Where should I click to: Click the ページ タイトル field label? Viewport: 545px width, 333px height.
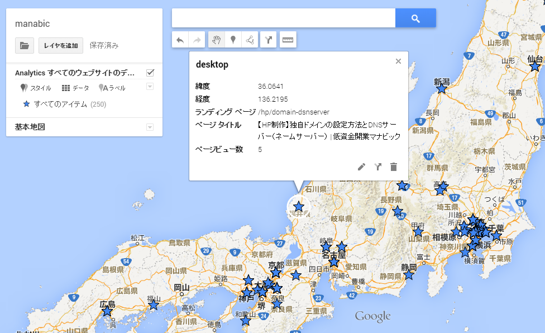(x=218, y=125)
